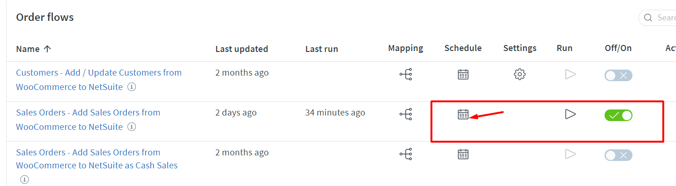The height and width of the screenshot is (186, 676).
Task: Enable the Customers Add/Update flow toggle
Action: pos(619,76)
